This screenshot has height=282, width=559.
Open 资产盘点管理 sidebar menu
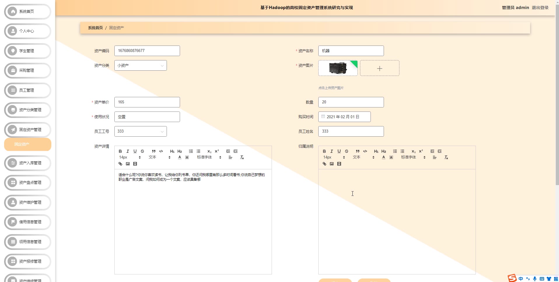pyautogui.click(x=28, y=183)
